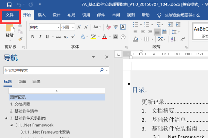The width and height of the screenshot is (208, 138).
Task: Click the Align Right icon
Action: [150, 32]
